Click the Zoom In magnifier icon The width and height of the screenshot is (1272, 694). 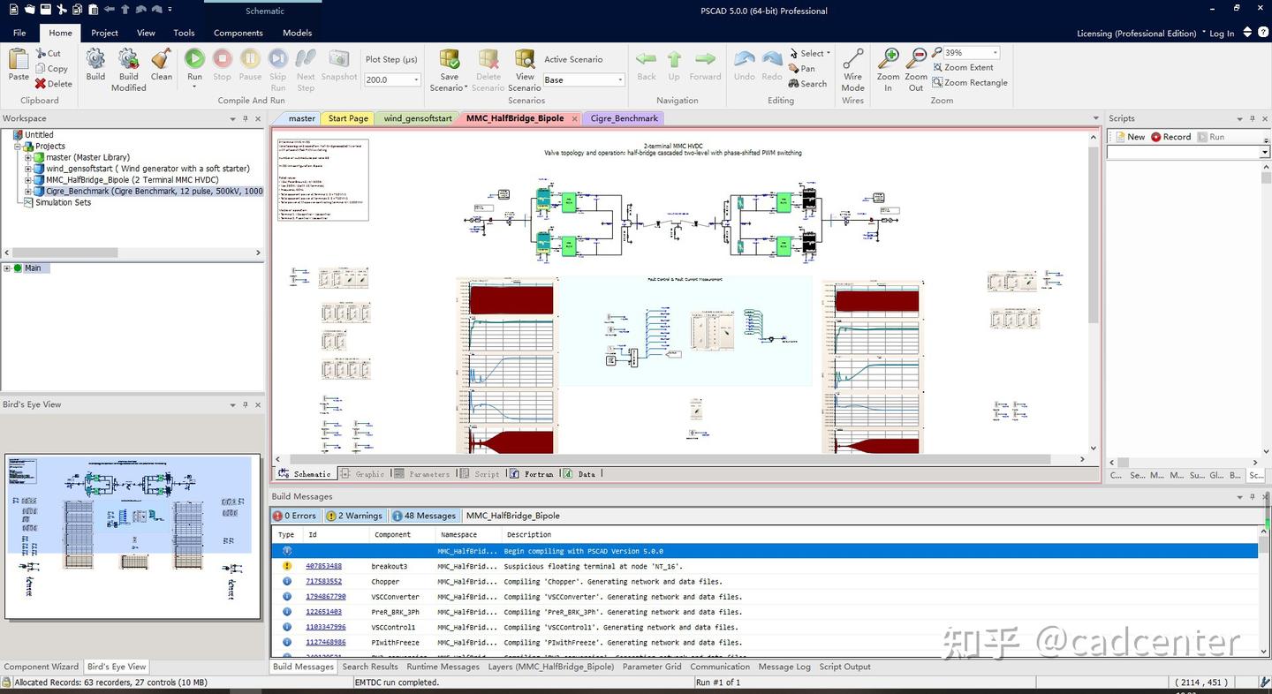pyautogui.click(x=889, y=69)
